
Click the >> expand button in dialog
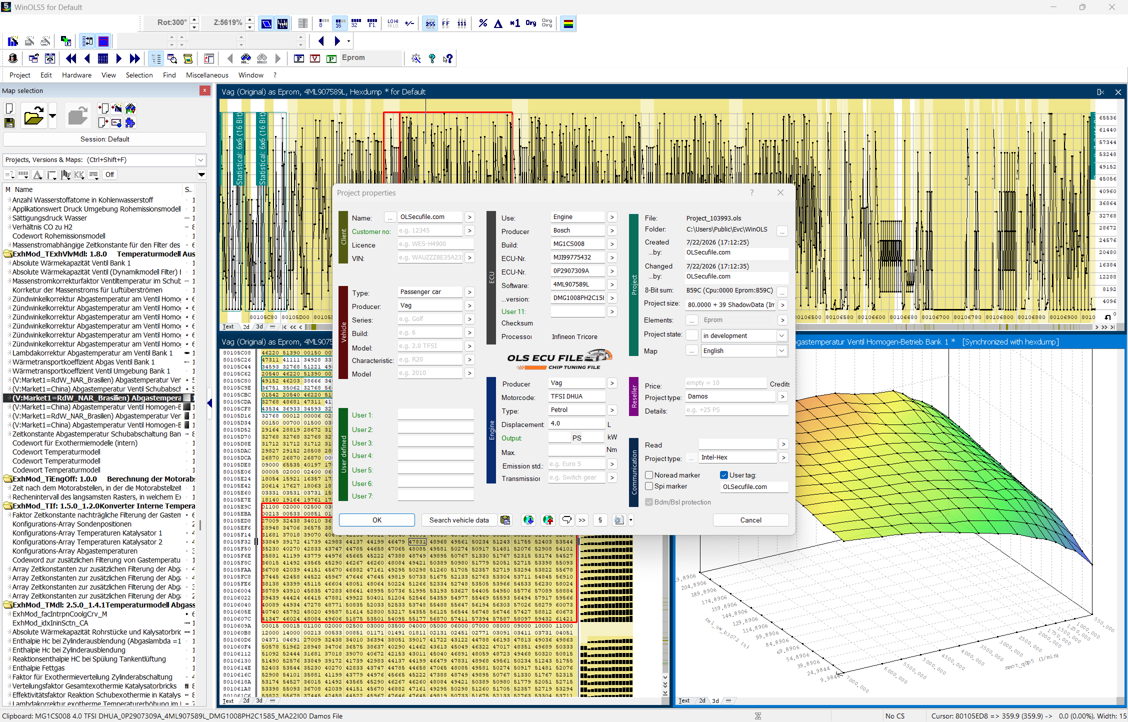[x=582, y=520]
